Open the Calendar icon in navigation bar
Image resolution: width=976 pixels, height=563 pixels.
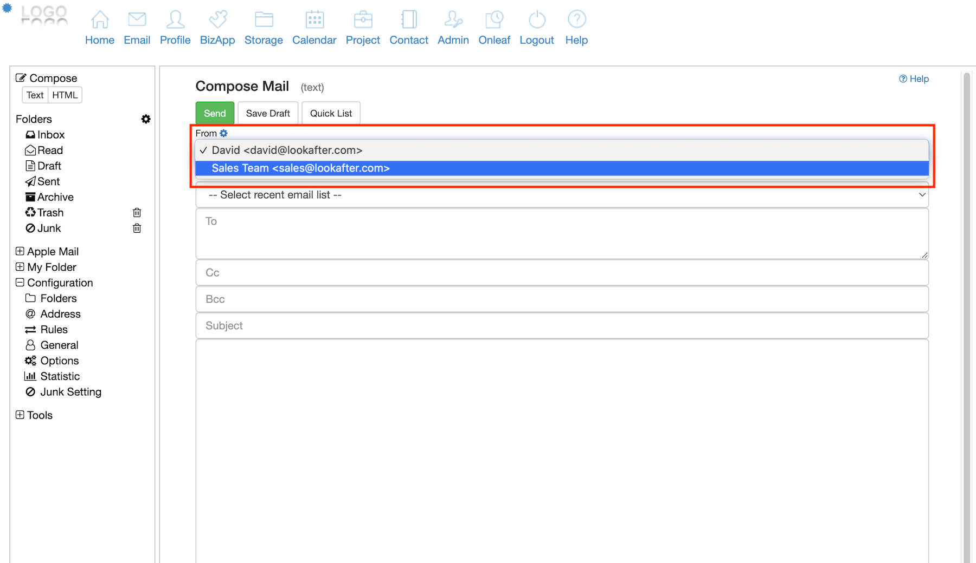tap(314, 19)
